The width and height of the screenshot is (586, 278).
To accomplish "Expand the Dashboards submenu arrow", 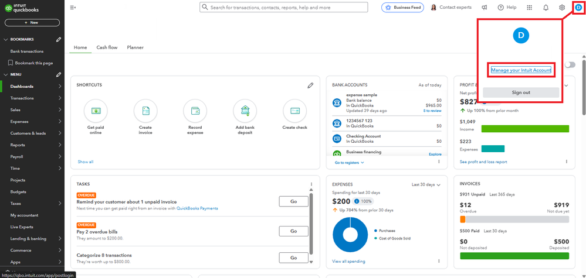I will pos(60,87).
